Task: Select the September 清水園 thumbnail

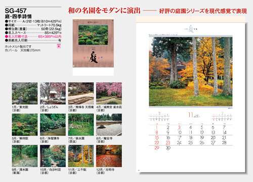Action: [25, 156]
